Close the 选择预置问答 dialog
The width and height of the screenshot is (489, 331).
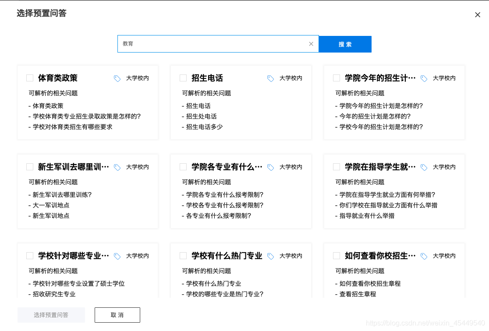pos(478,14)
